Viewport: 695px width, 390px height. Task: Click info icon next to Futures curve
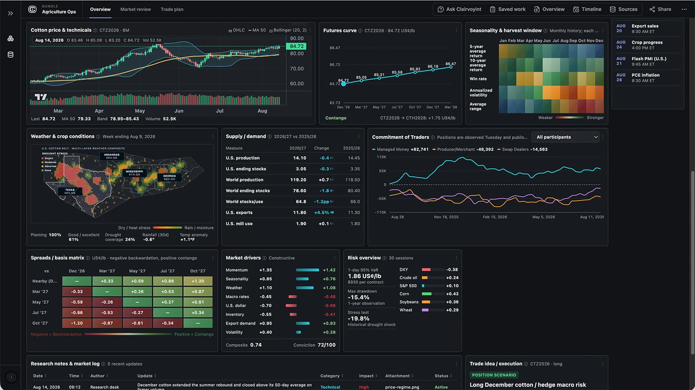(360, 31)
